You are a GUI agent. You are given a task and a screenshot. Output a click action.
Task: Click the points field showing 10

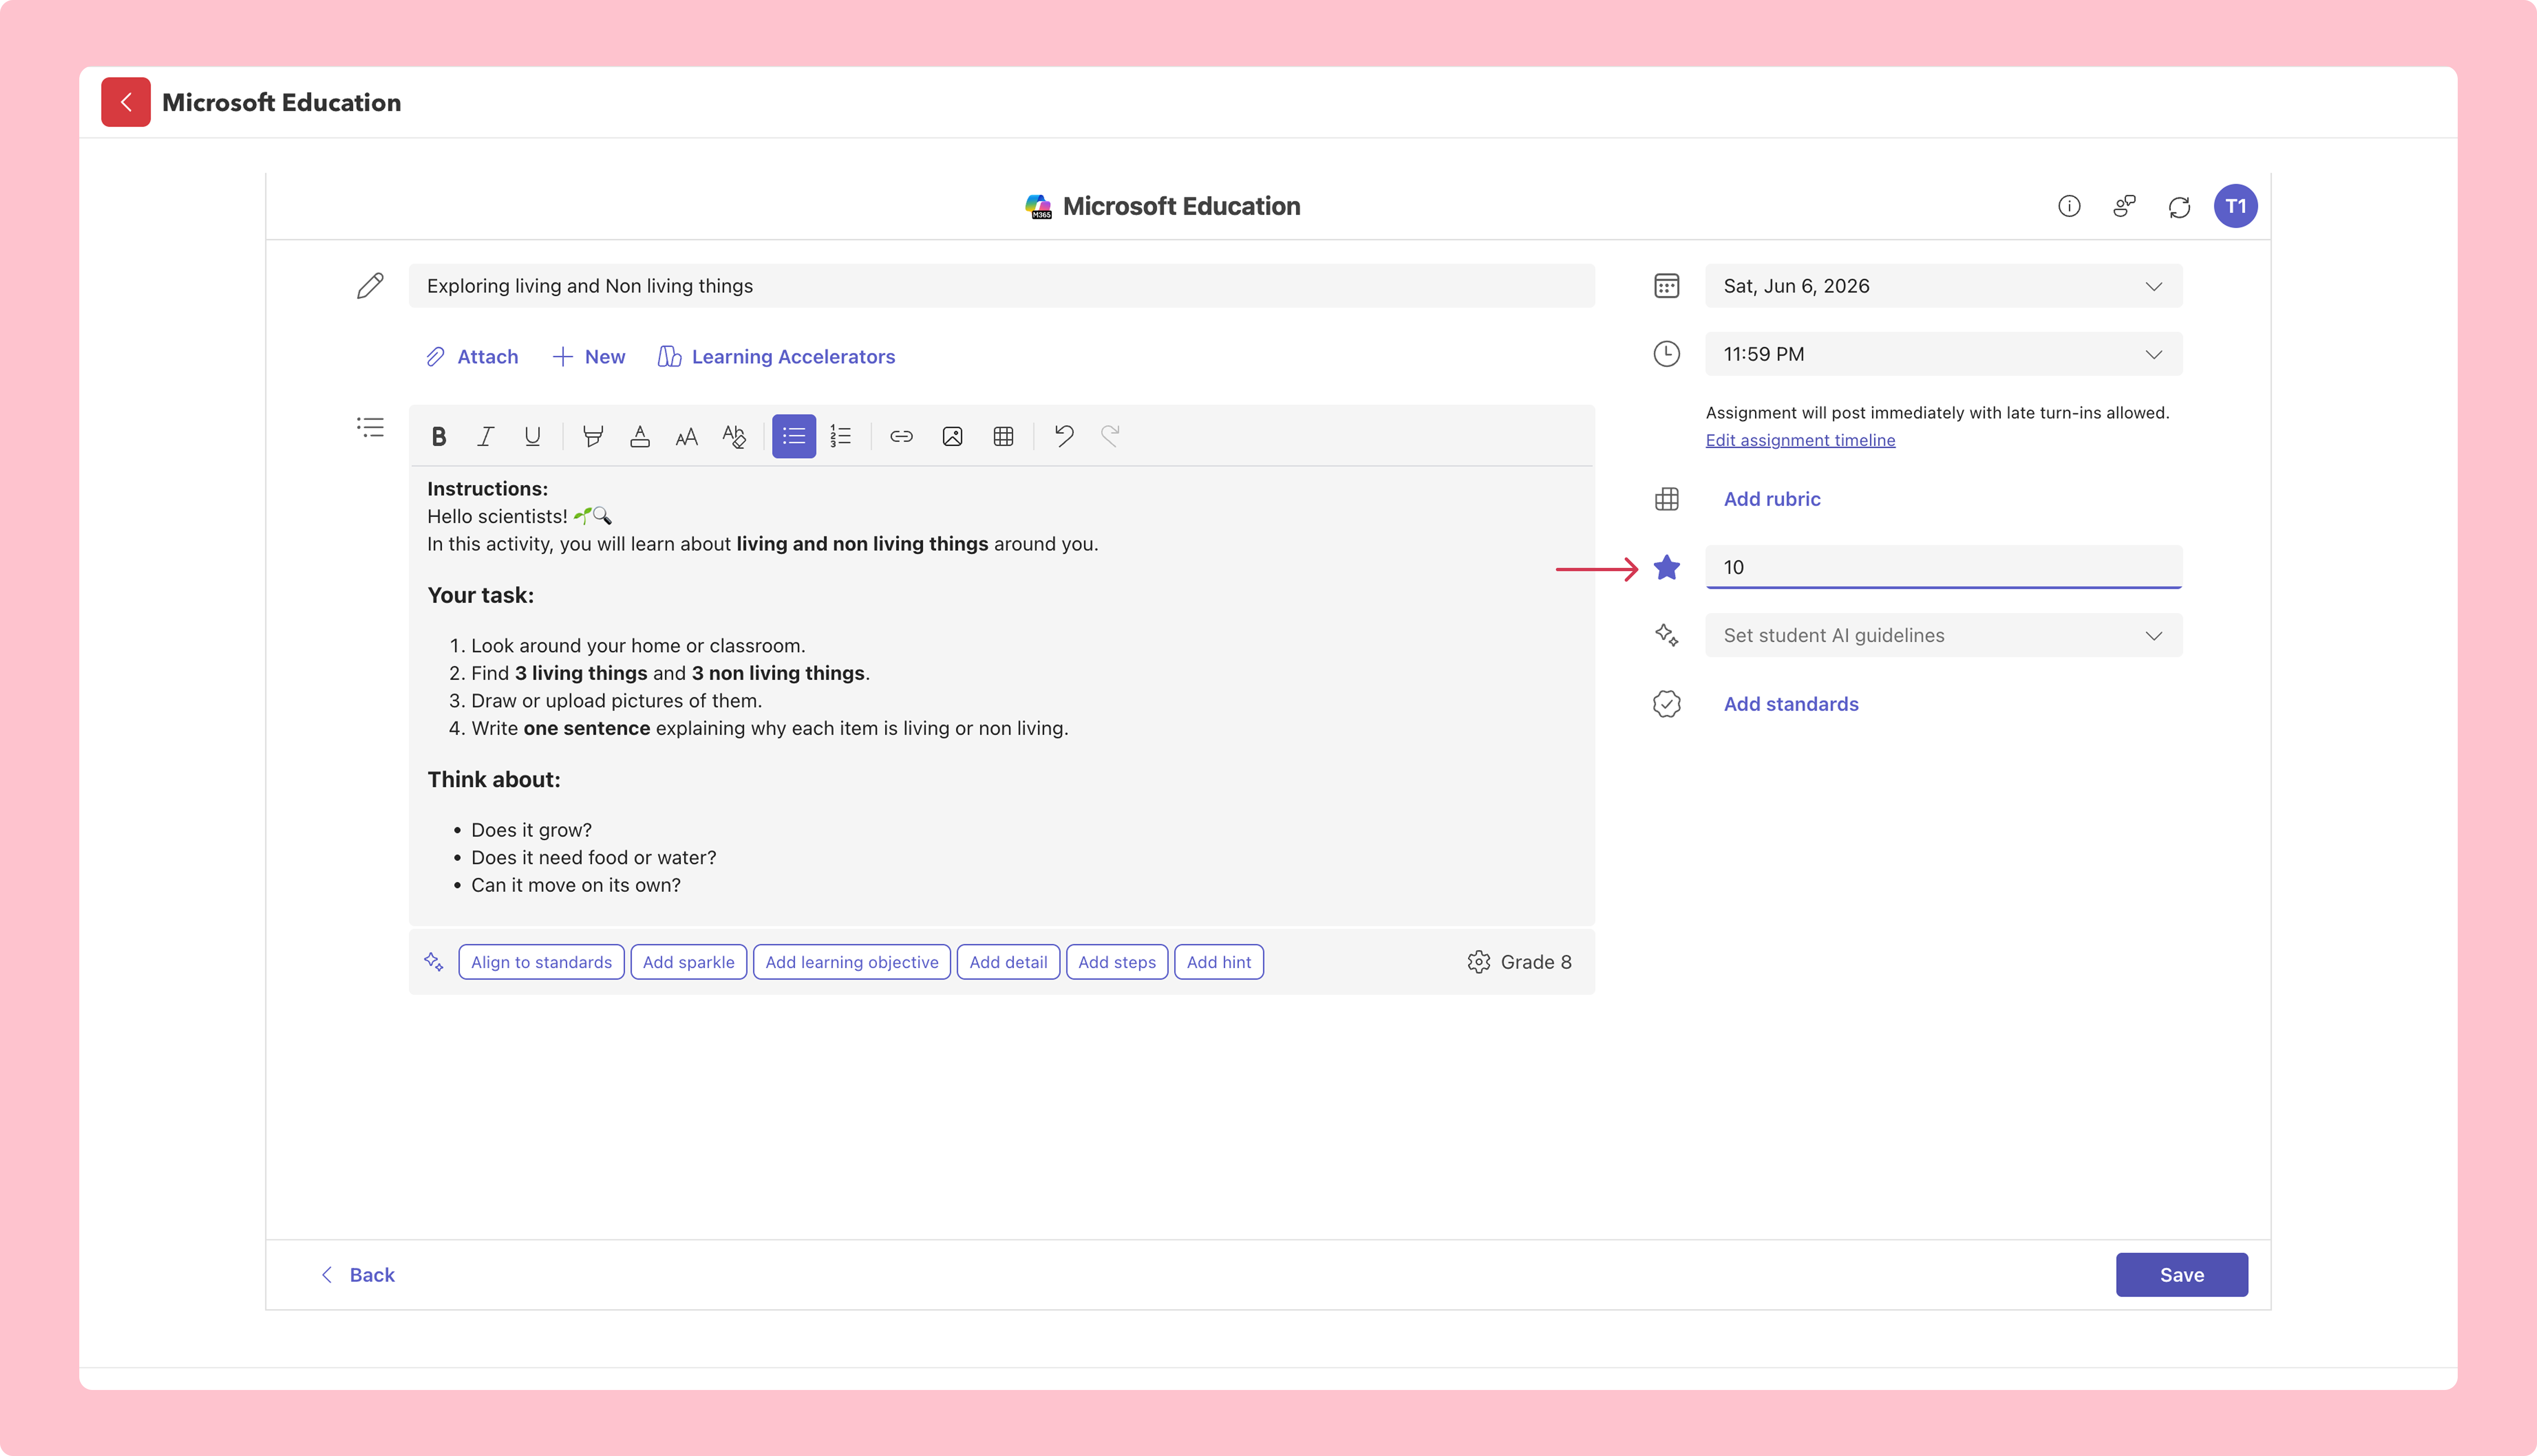point(1944,567)
